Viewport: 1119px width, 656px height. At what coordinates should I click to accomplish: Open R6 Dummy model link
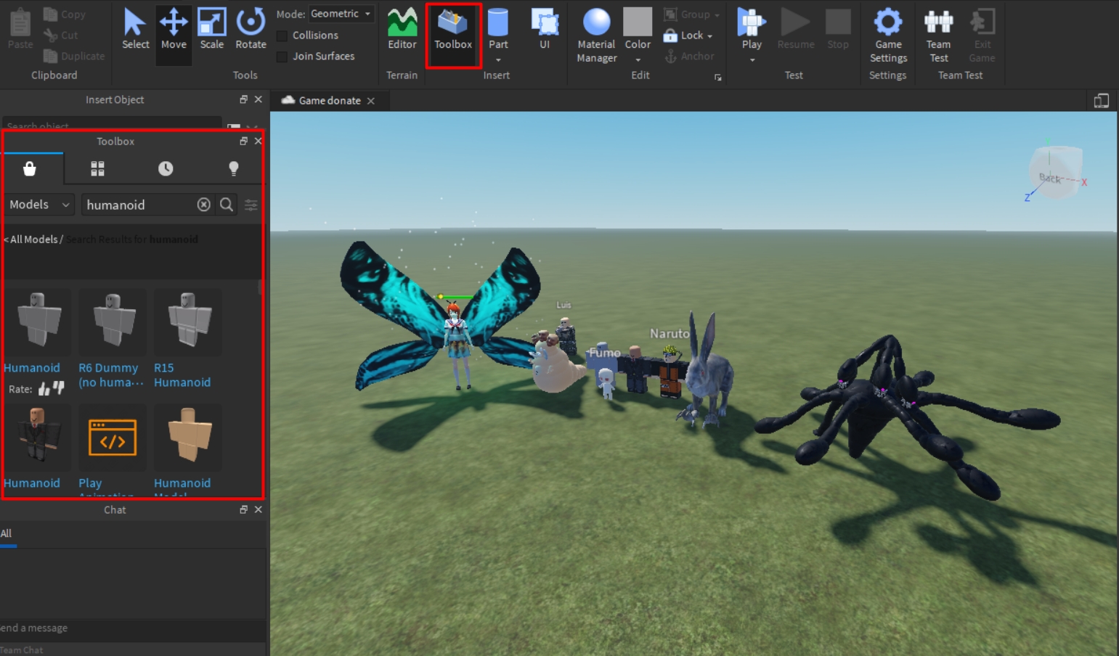pos(111,375)
